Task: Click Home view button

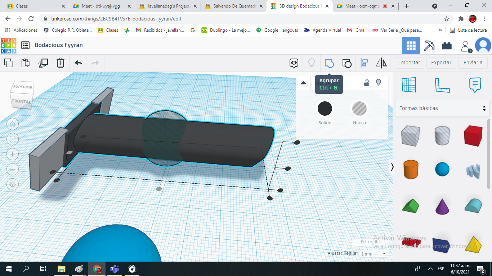Action: coord(12,124)
